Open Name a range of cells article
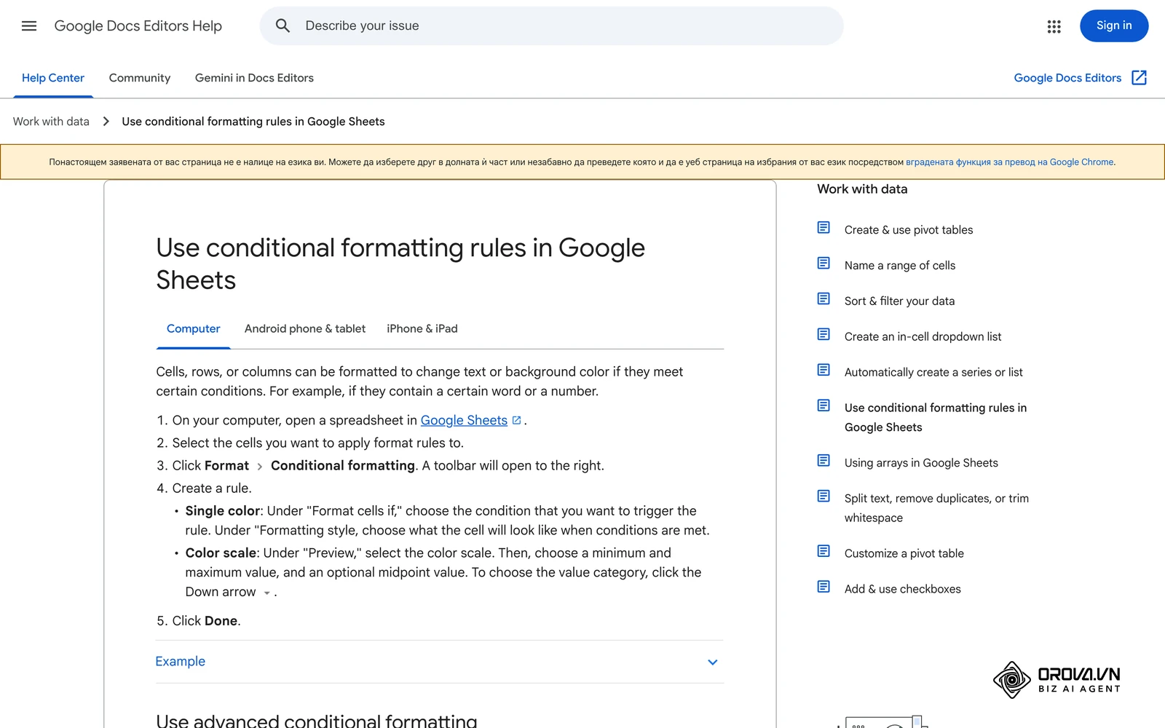 [x=900, y=266]
